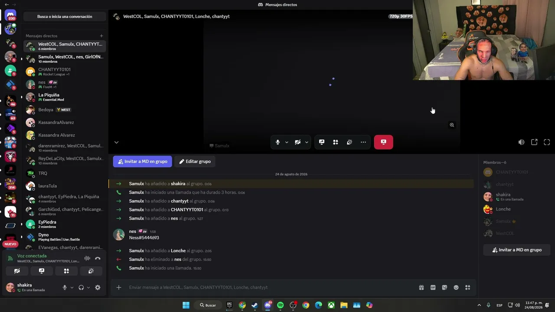555x312 pixels.
Task: Select member shakira in members list
Action: point(516,197)
